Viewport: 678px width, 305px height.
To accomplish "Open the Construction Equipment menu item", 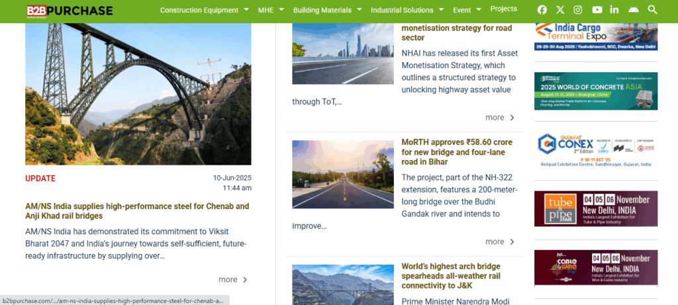I will (199, 10).
